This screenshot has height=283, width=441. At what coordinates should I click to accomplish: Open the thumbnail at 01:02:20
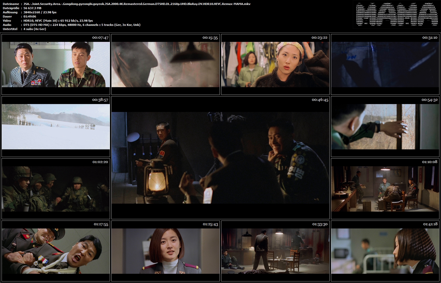click(x=56, y=189)
